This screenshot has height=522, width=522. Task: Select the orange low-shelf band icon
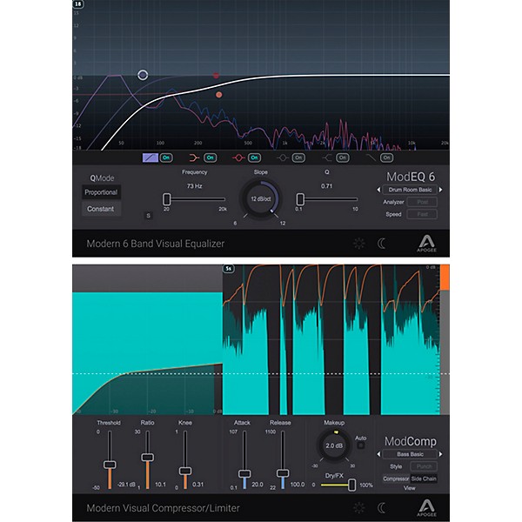pyautogui.click(x=192, y=157)
